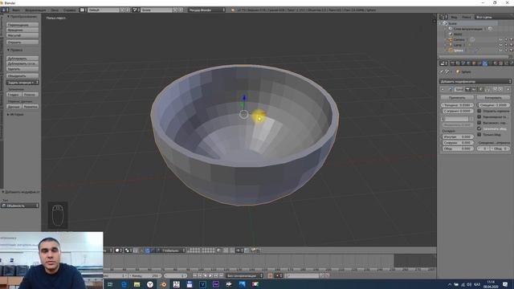Screen dimensions: 514x289
Task: Open Глобально orientation dropdown
Action: (173, 250)
